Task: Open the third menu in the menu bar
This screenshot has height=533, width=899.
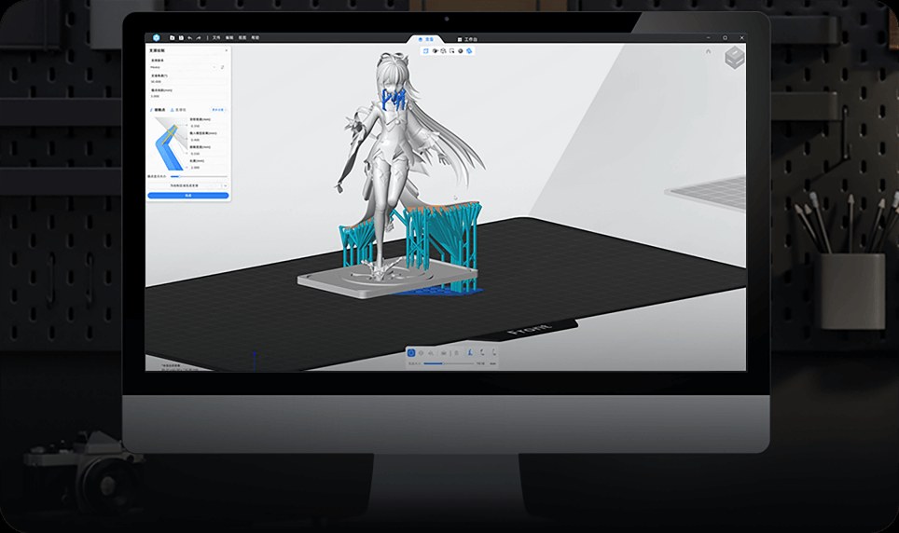Action: (x=242, y=38)
